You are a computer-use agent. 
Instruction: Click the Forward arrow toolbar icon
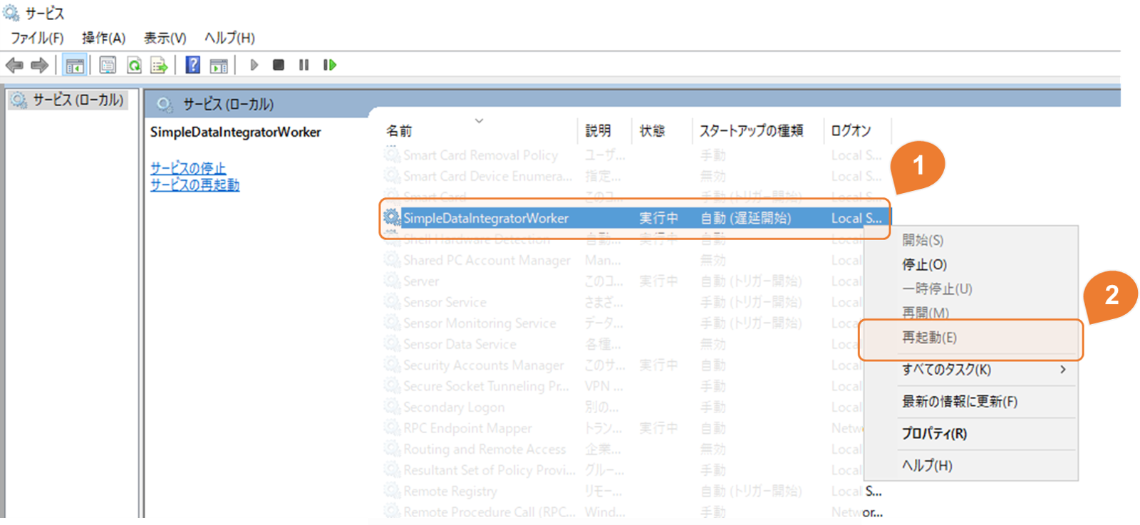tap(40, 66)
